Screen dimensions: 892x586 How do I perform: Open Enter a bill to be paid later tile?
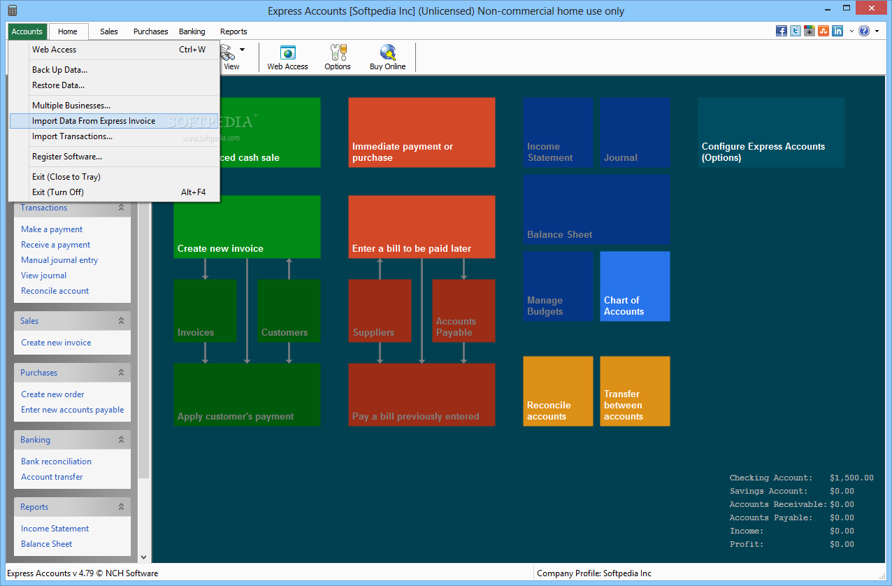pyautogui.click(x=422, y=227)
